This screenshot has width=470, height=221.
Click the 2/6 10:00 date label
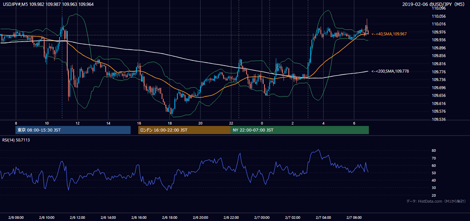click(47, 217)
